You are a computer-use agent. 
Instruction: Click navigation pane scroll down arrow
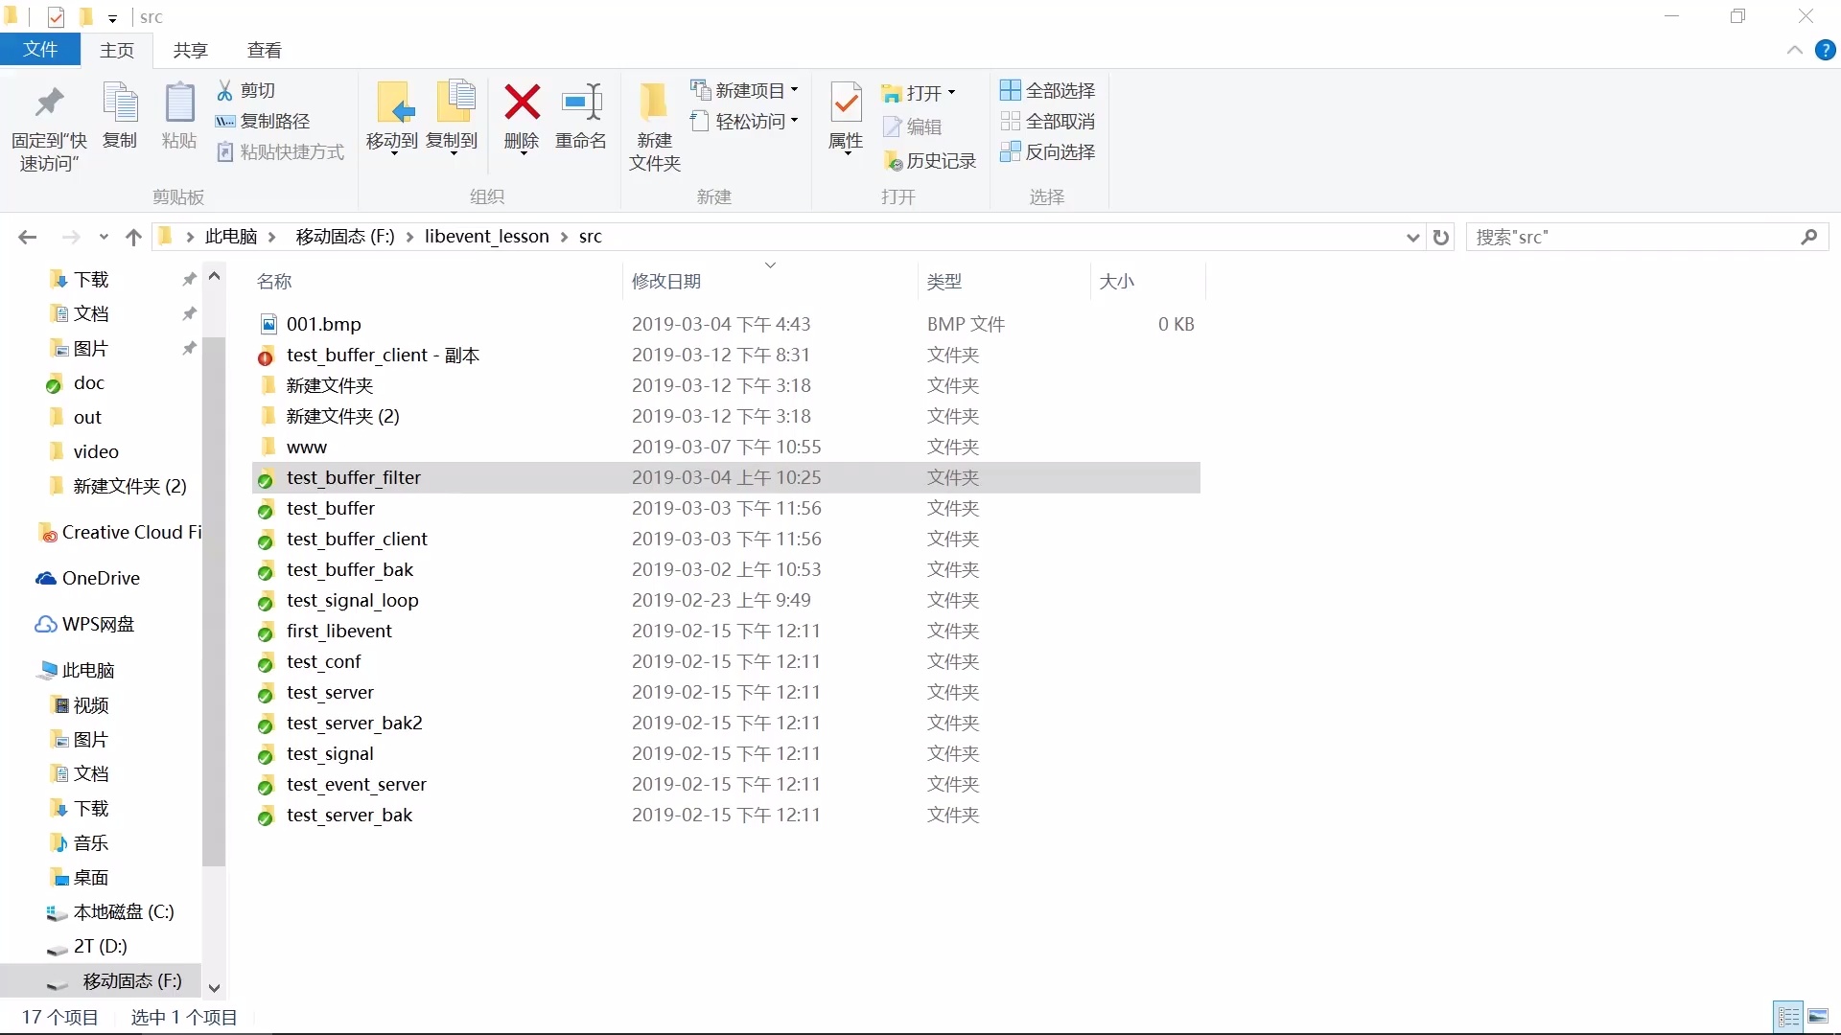[x=215, y=988]
